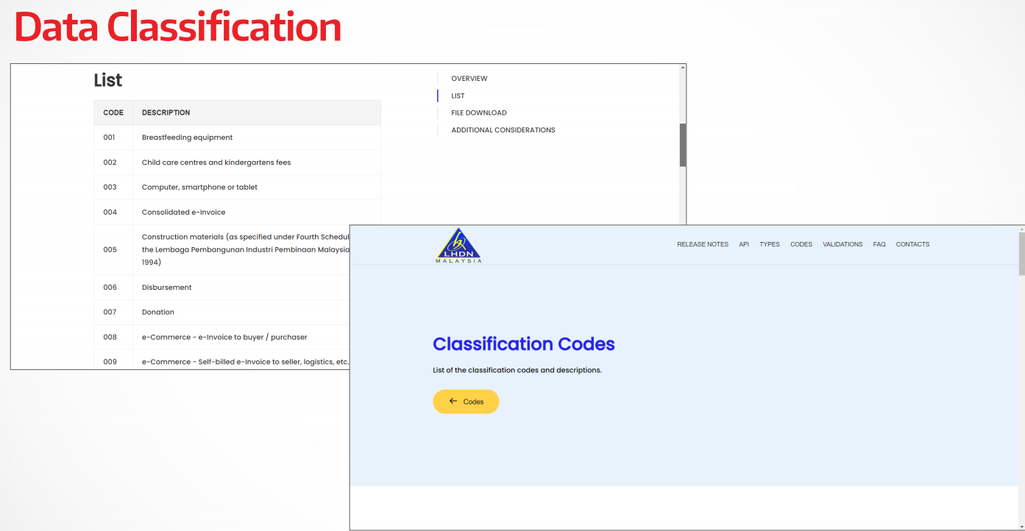The image size is (1025, 531).
Task: Open ADDITIONAL CONSIDERATIONS sidebar link
Action: click(503, 130)
